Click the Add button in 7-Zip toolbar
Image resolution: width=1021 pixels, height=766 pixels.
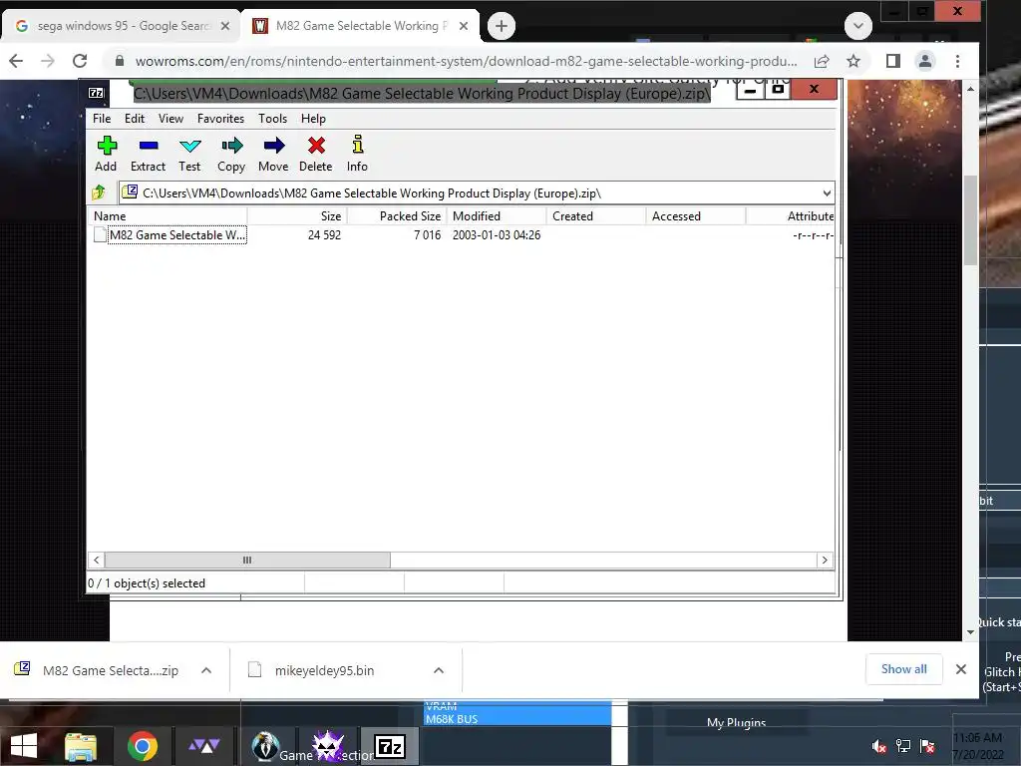tap(106, 154)
